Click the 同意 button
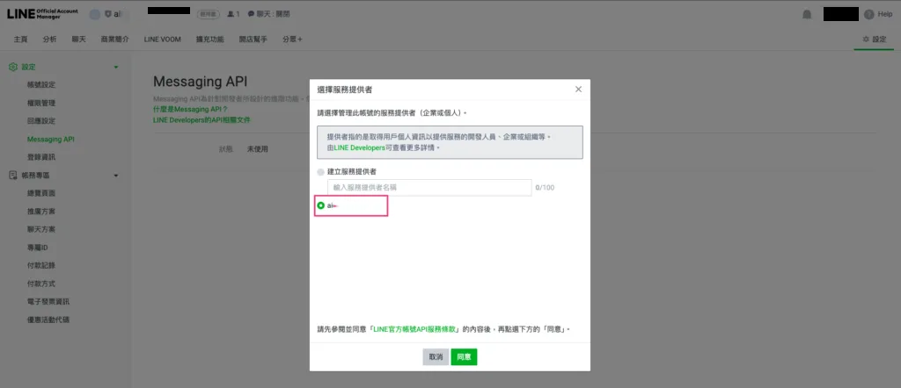The image size is (901, 388). pos(464,356)
